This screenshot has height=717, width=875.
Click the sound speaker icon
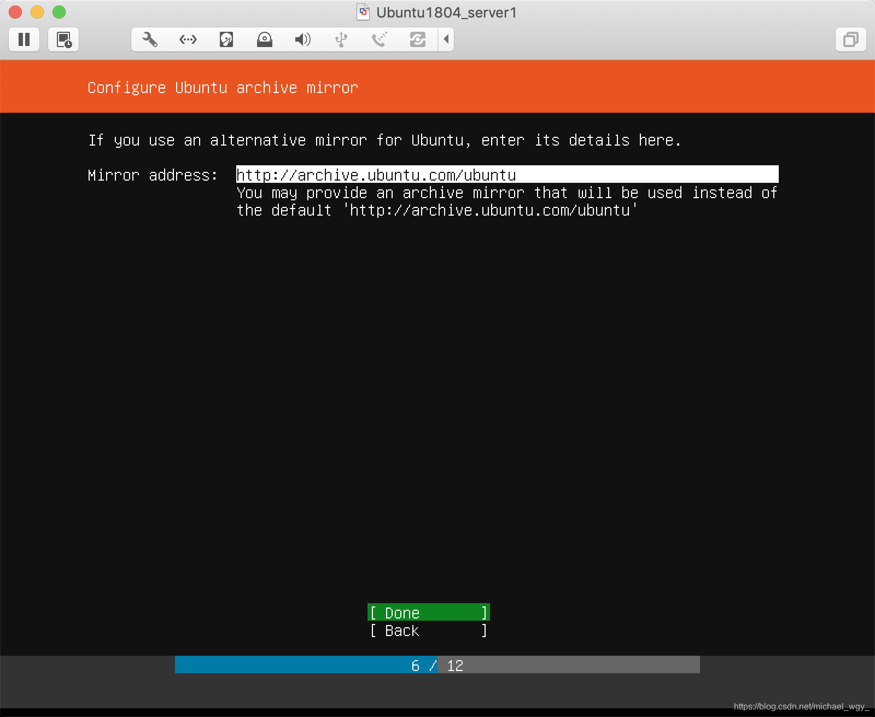[303, 39]
